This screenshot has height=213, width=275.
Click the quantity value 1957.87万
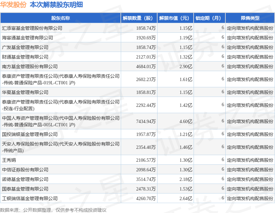click(146, 134)
